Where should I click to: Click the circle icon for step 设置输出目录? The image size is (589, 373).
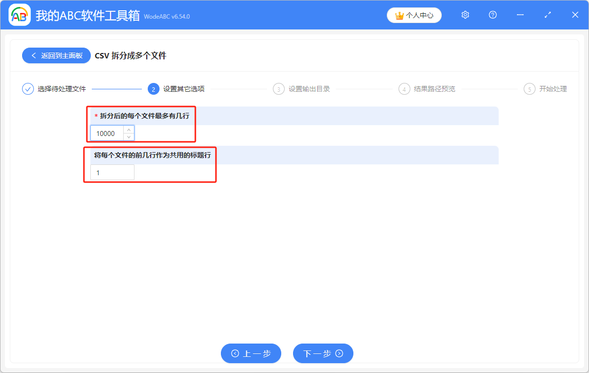click(x=278, y=89)
